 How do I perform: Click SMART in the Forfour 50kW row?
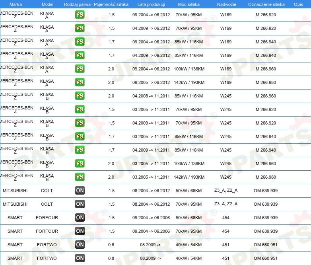click(x=15, y=218)
